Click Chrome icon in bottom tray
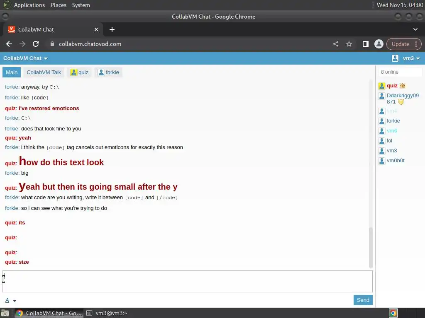The image size is (425, 318). (393, 313)
